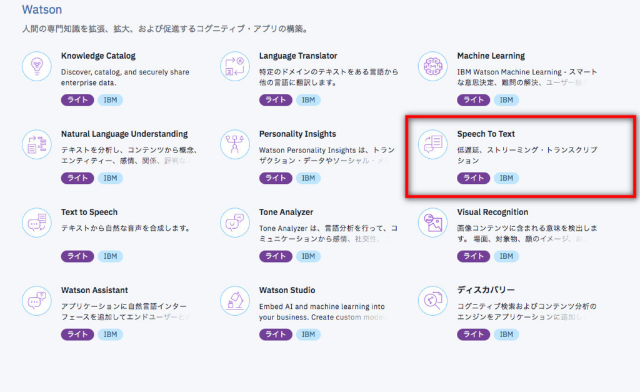Click text '特定のドメインのテキストをある言語から'

point(329,72)
